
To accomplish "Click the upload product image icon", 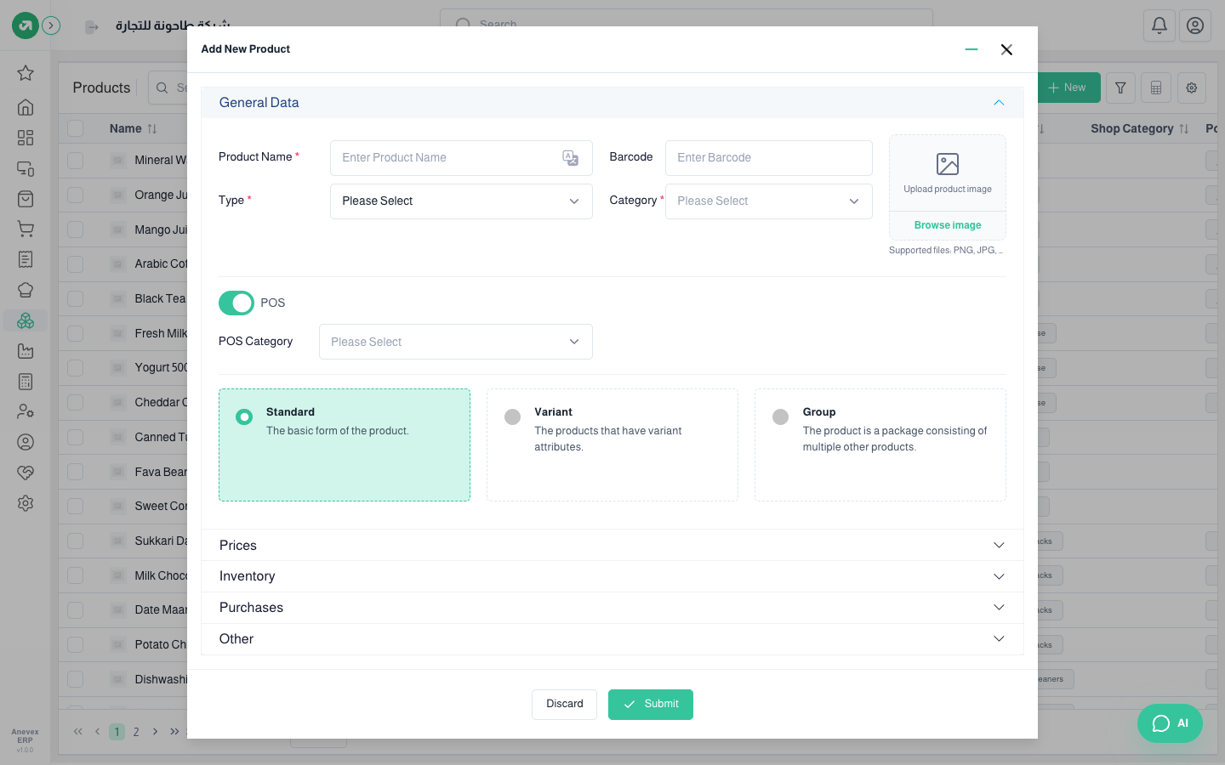I will tap(948, 164).
